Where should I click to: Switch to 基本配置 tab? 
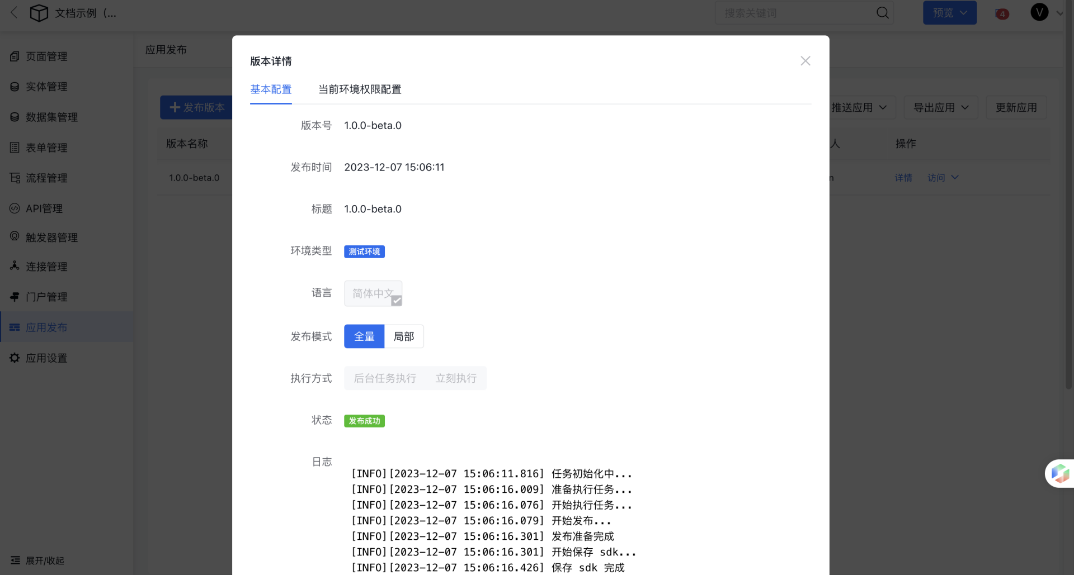tap(271, 89)
